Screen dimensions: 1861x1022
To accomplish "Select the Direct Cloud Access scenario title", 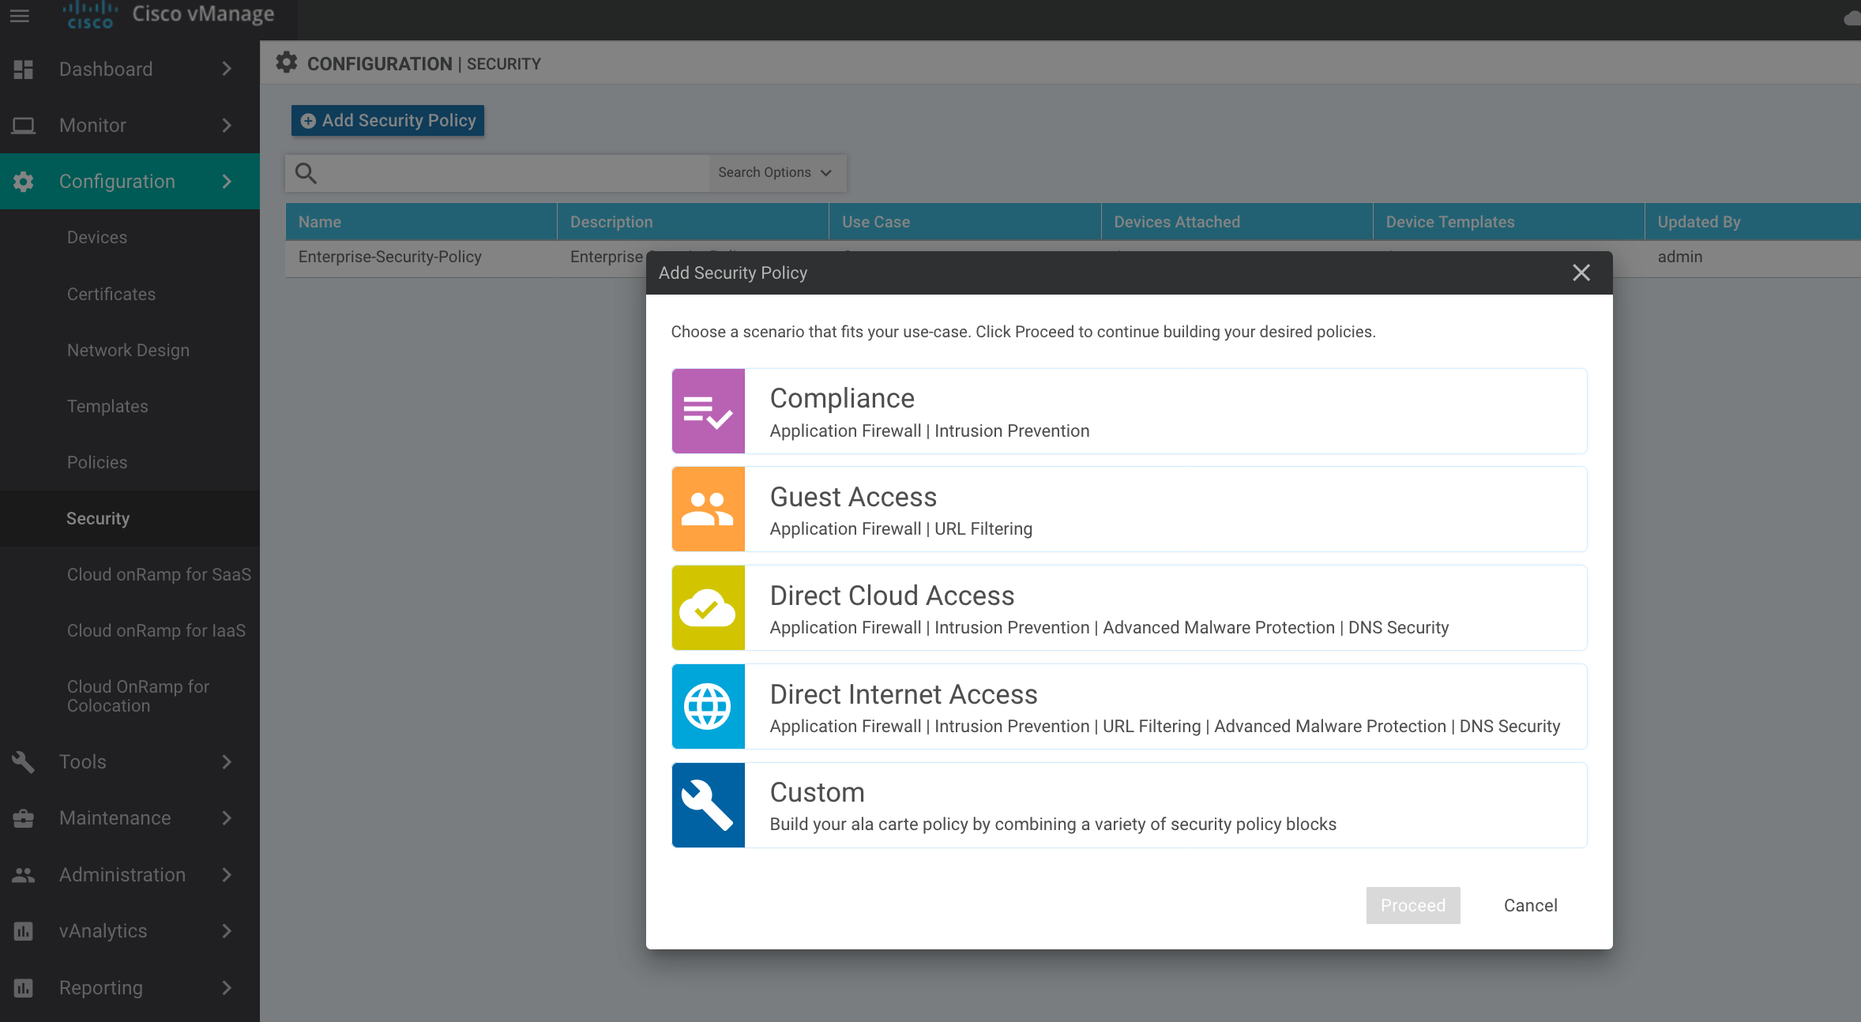I will tap(892, 596).
